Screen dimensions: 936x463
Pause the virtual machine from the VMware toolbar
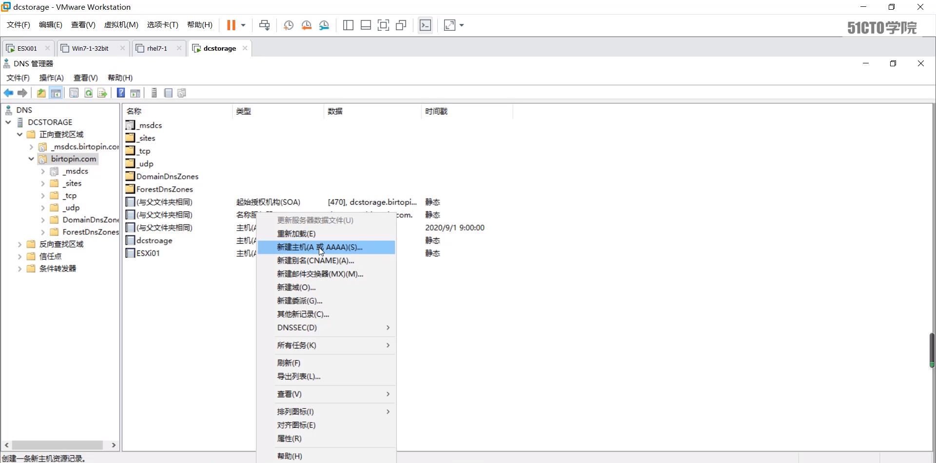tap(231, 25)
